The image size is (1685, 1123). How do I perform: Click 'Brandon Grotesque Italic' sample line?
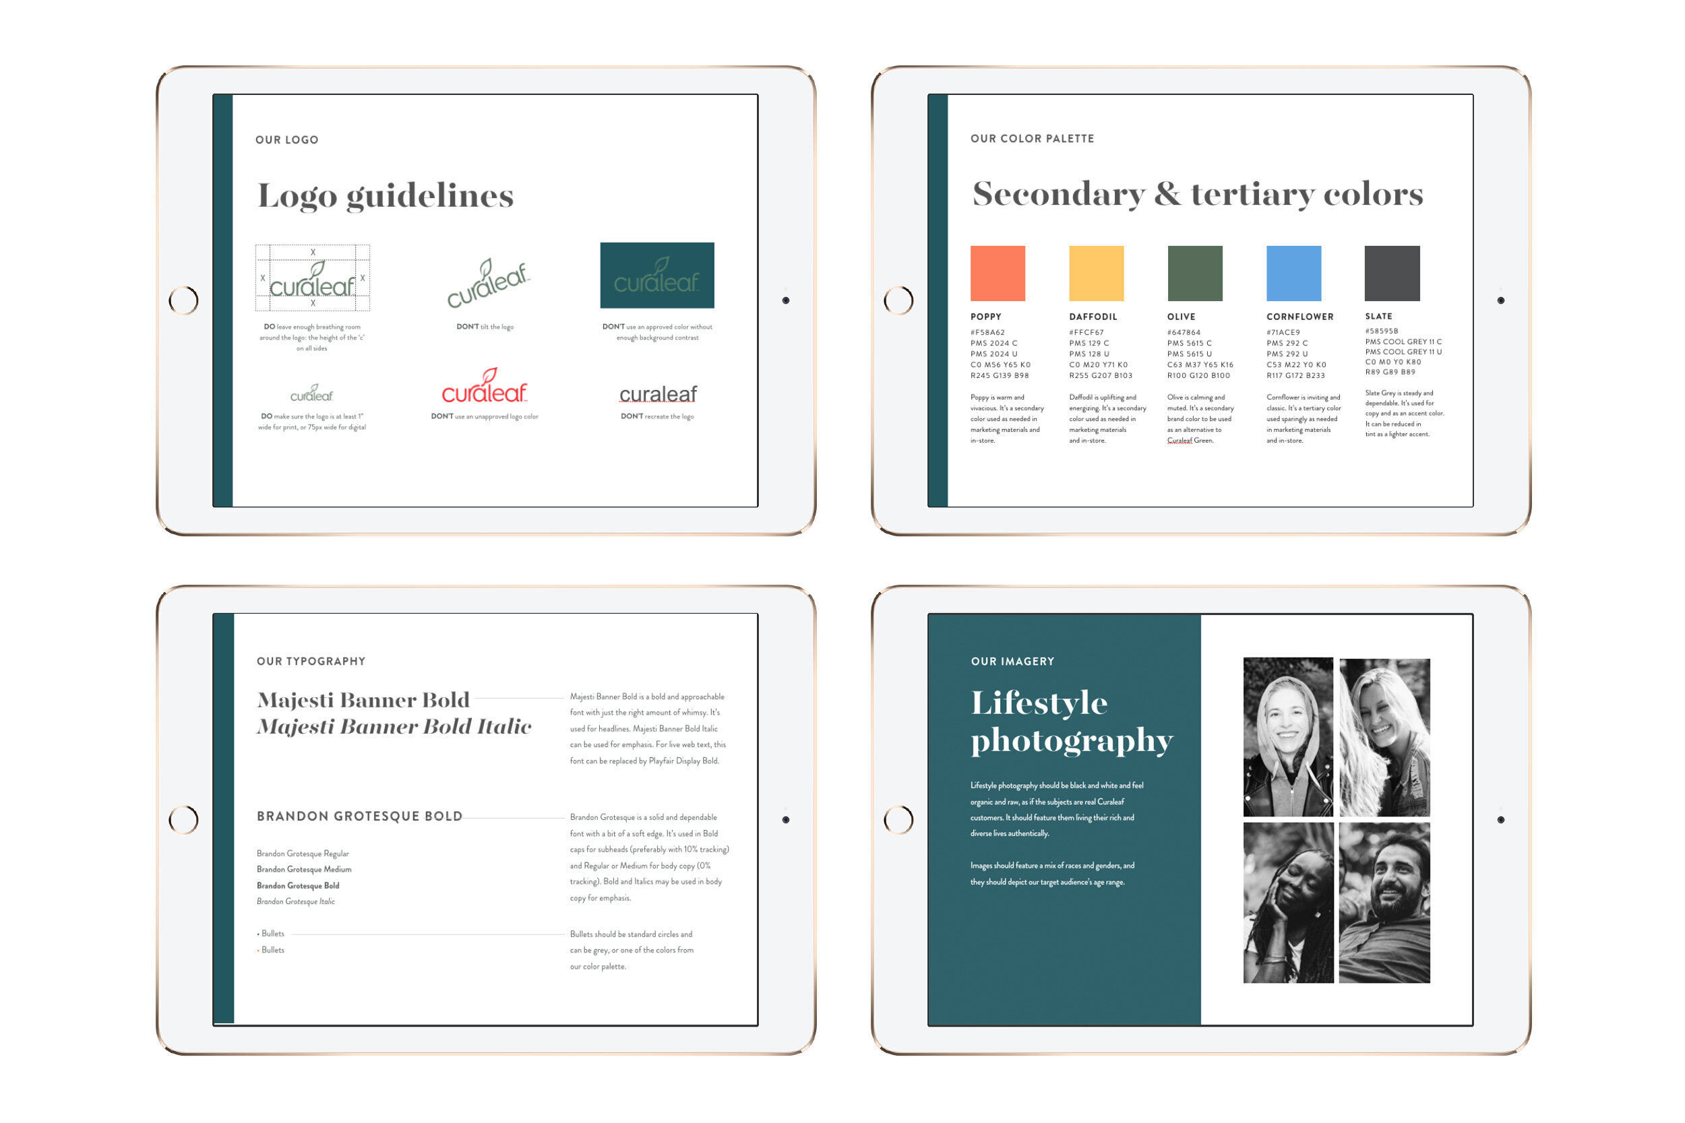coord(296,901)
